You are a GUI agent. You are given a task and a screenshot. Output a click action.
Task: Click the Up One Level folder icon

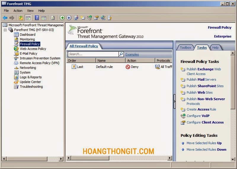21,18
